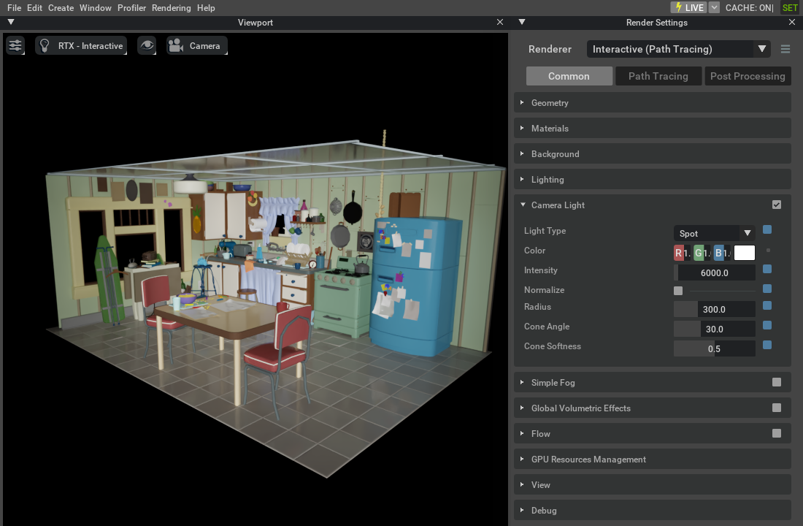Open the Render Settings panel options triangle
803x526 pixels.
coord(522,22)
